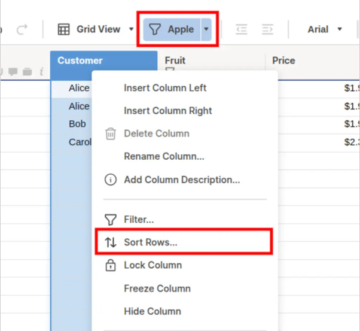Choose Add Column Description...
Screen dimensions: 360x331
click(x=185, y=180)
